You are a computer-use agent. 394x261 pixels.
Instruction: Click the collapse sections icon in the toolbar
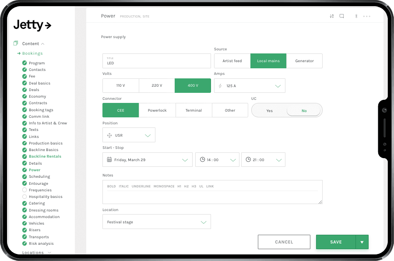[356, 16]
